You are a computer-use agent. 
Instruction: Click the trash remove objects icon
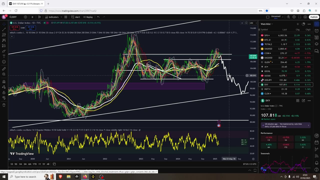pos(4,105)
